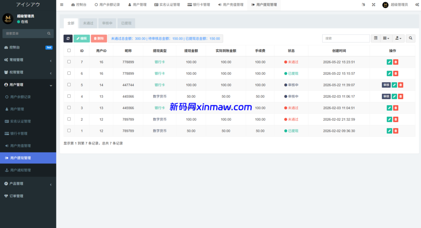Click the red 删除 toolbar button
The width and height of the screenshot is (421, 228).
pyautogui.click(x=99, y=38)
